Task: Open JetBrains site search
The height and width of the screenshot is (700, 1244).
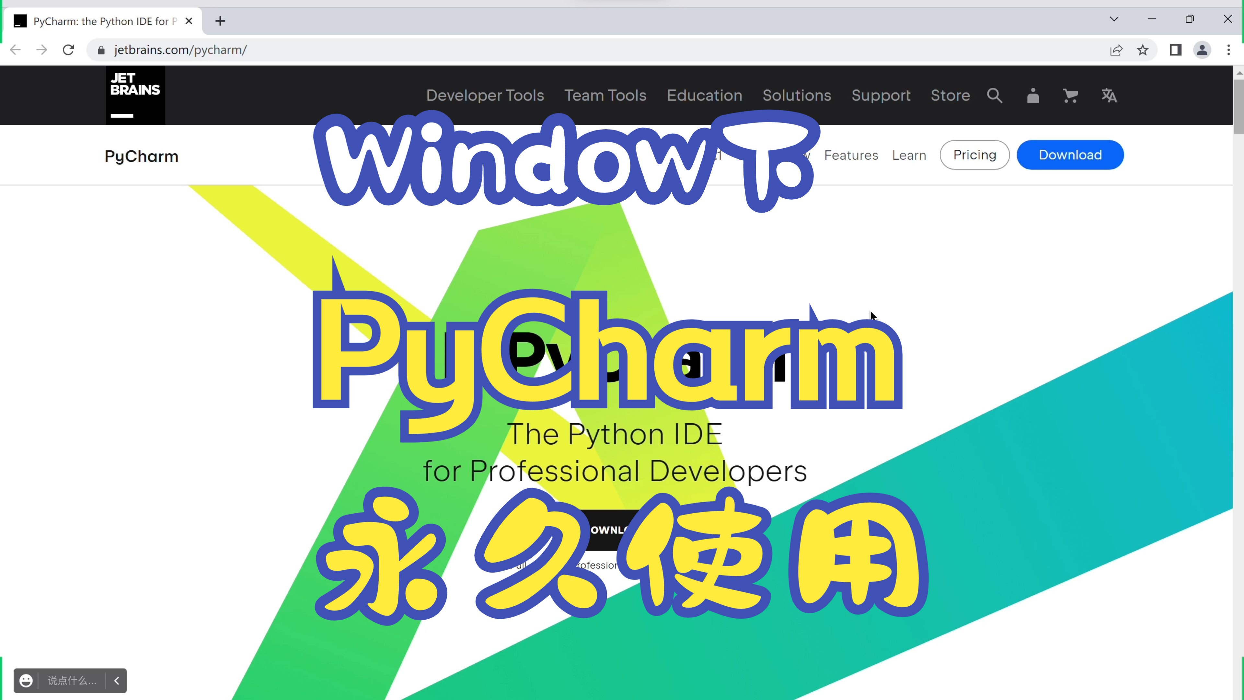Action: click(x=995, y=95)
